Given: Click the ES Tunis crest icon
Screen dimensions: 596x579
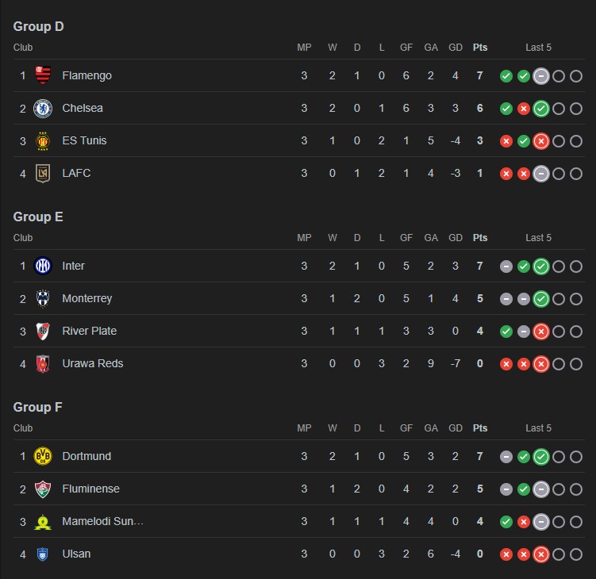Looking at the screenshot, I should [x=43, y=141].
